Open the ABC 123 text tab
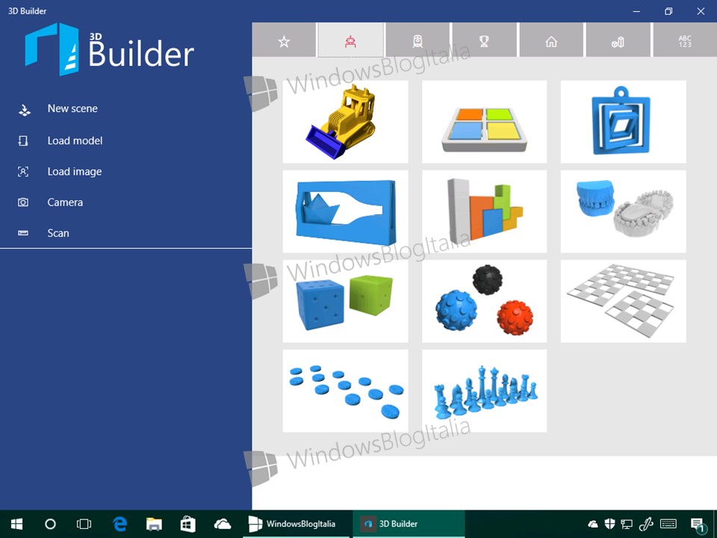 click(x=685, y=40)
